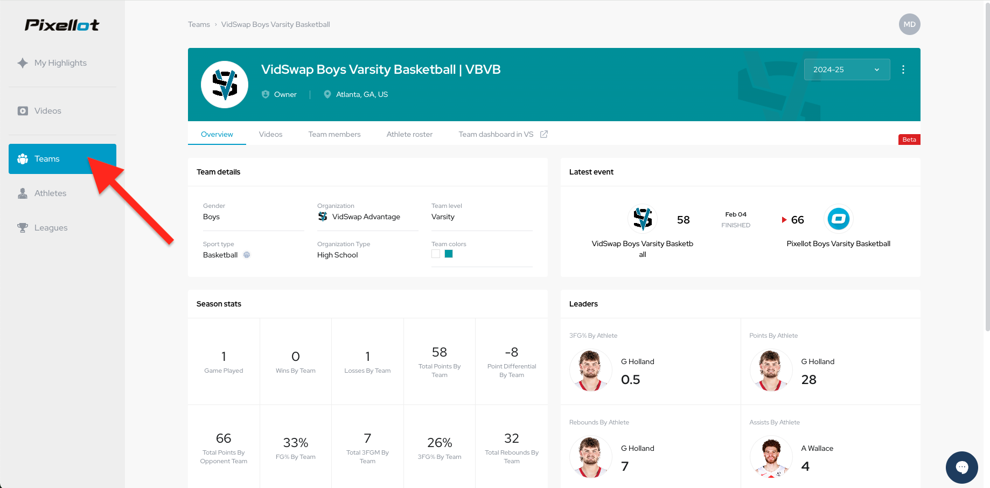Click the teal team color swatch
The image size is (990, 488).
tap(449, 254)
